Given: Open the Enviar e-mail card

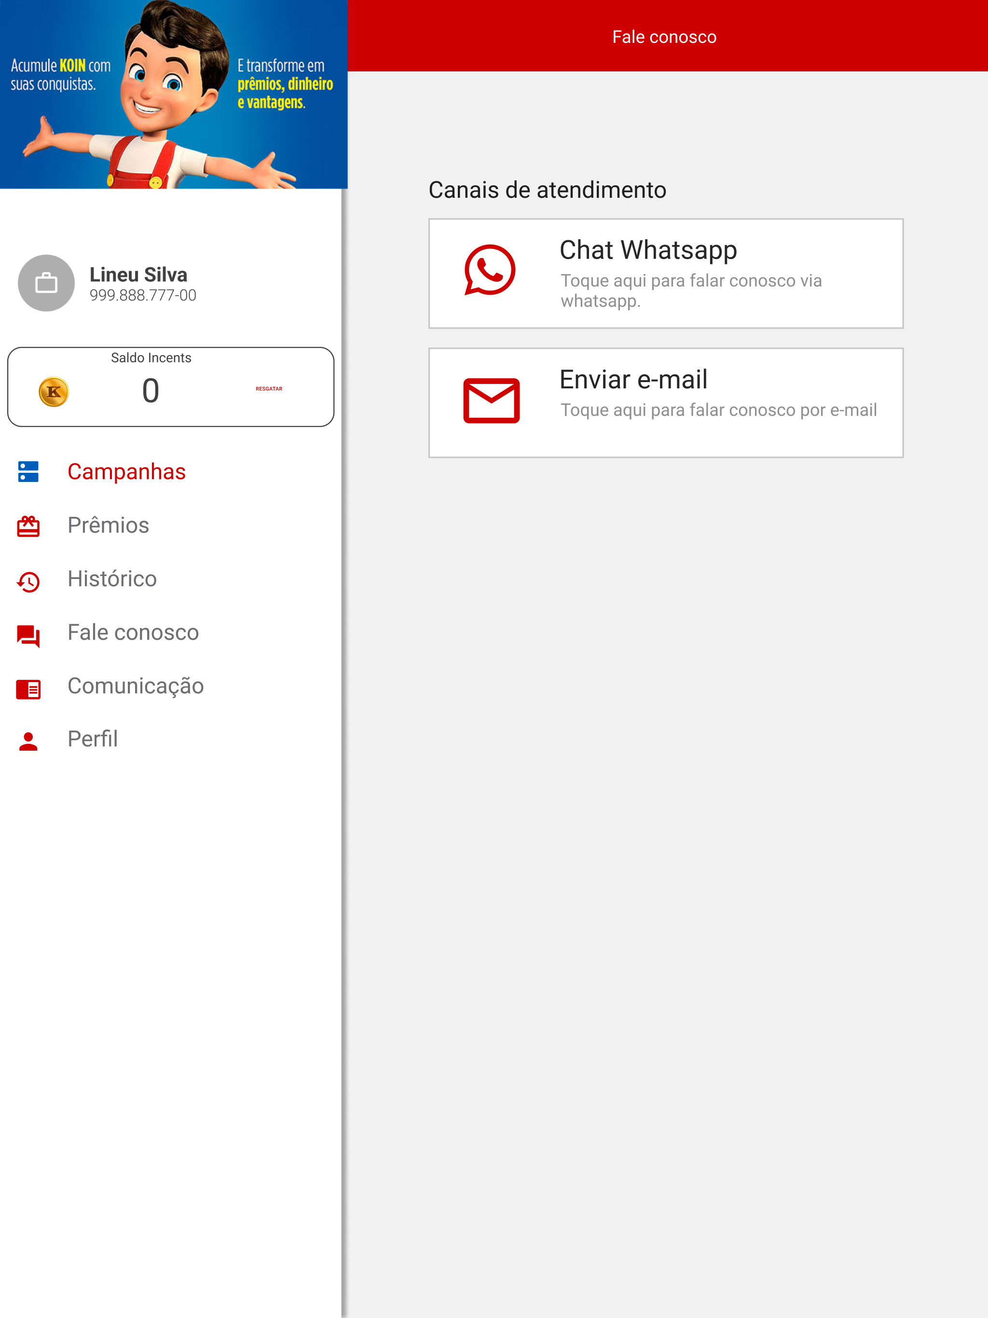Looking at the screenshot, I should (666, 403).
